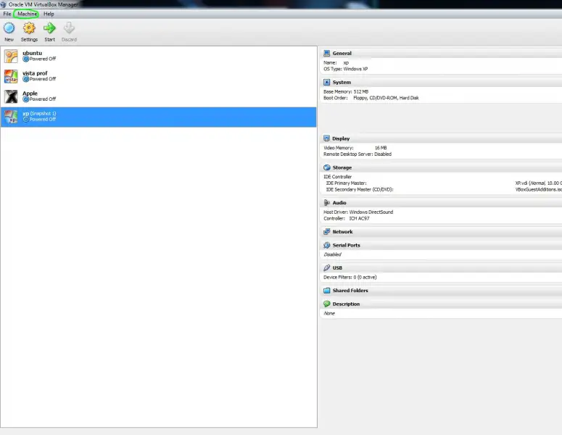Click Device Filters 0 (0 active) text
The height and width of the screenshot is (435, 562).
350,277
